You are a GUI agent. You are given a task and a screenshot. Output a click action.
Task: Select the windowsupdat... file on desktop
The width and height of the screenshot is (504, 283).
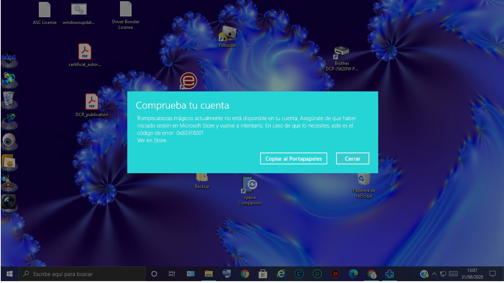pos(79,14)
